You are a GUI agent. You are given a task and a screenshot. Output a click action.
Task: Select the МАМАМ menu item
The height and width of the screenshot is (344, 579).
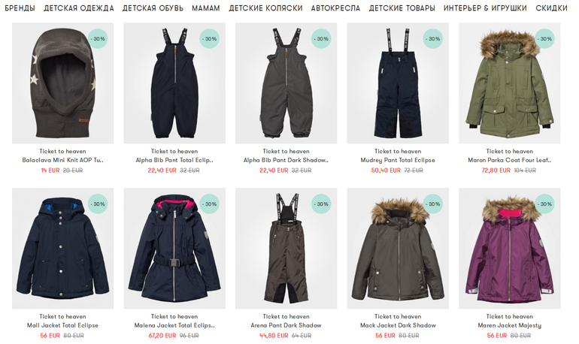pyautogui.click(x=206, y=8)
